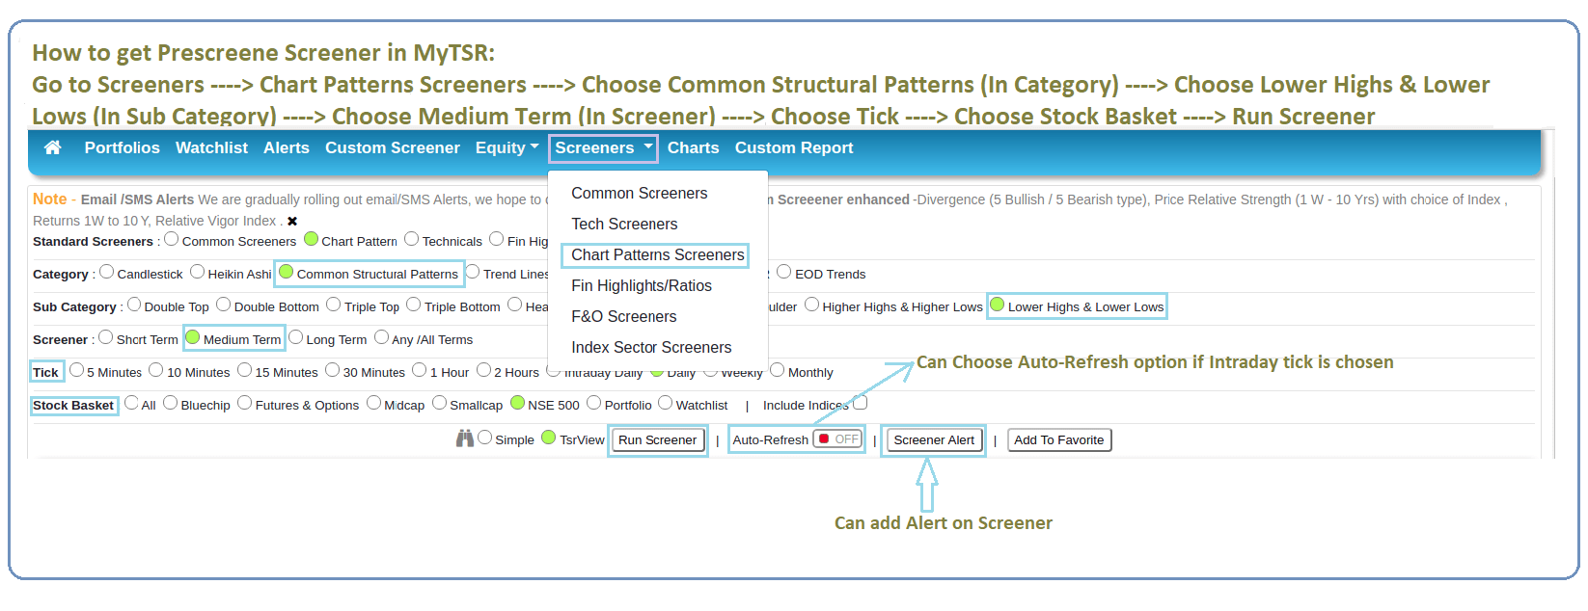
Task: Expand the Equity dropdown menu
Action: coord(507,147)
